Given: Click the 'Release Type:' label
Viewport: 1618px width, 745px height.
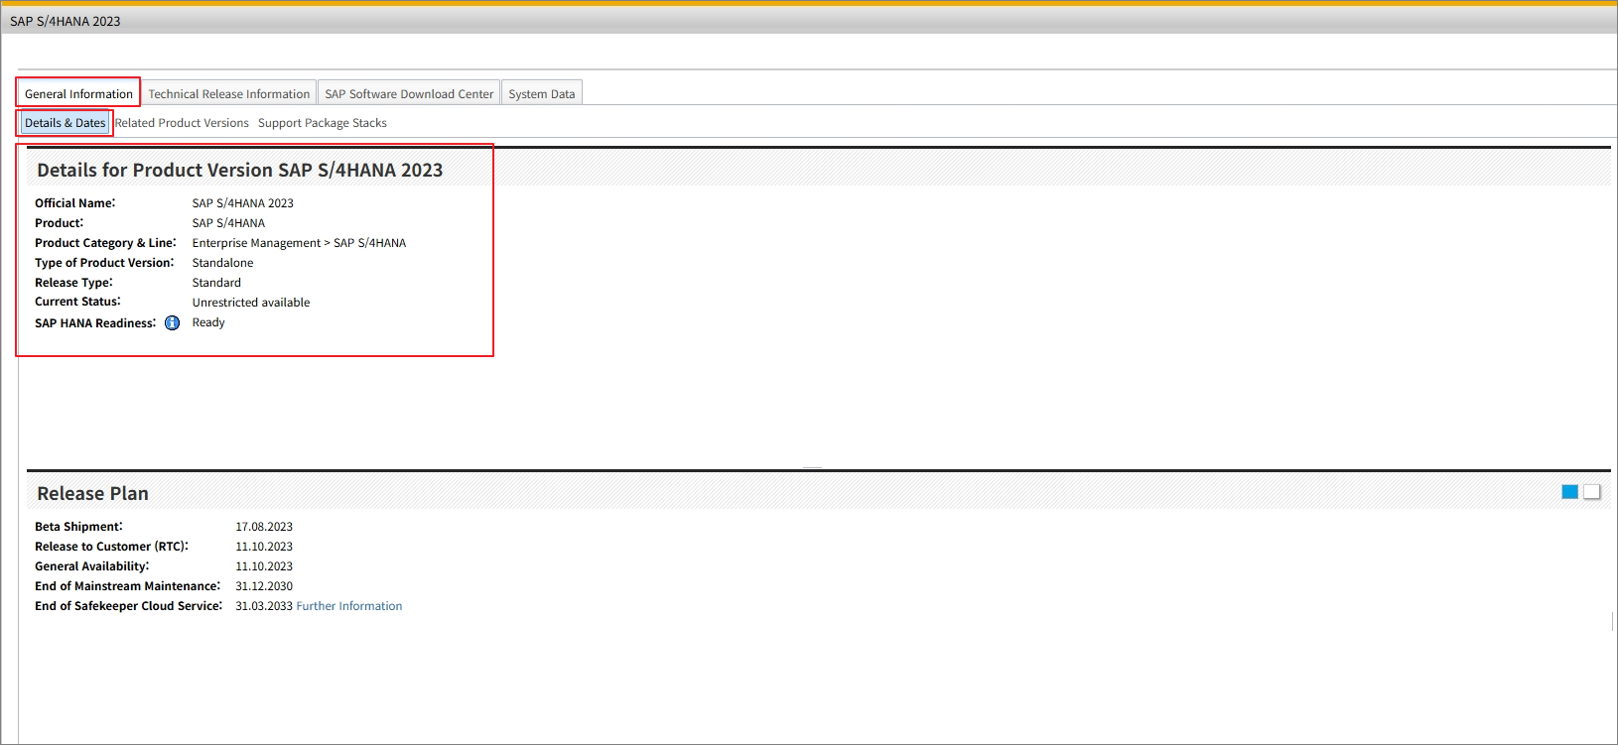Looking at the screenshot, I should 73,283.
